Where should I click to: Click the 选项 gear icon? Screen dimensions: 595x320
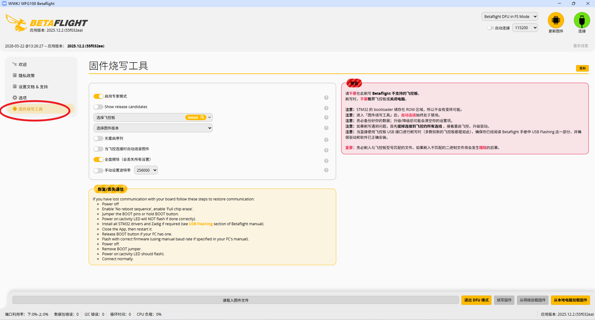click(x=15, y=98)
